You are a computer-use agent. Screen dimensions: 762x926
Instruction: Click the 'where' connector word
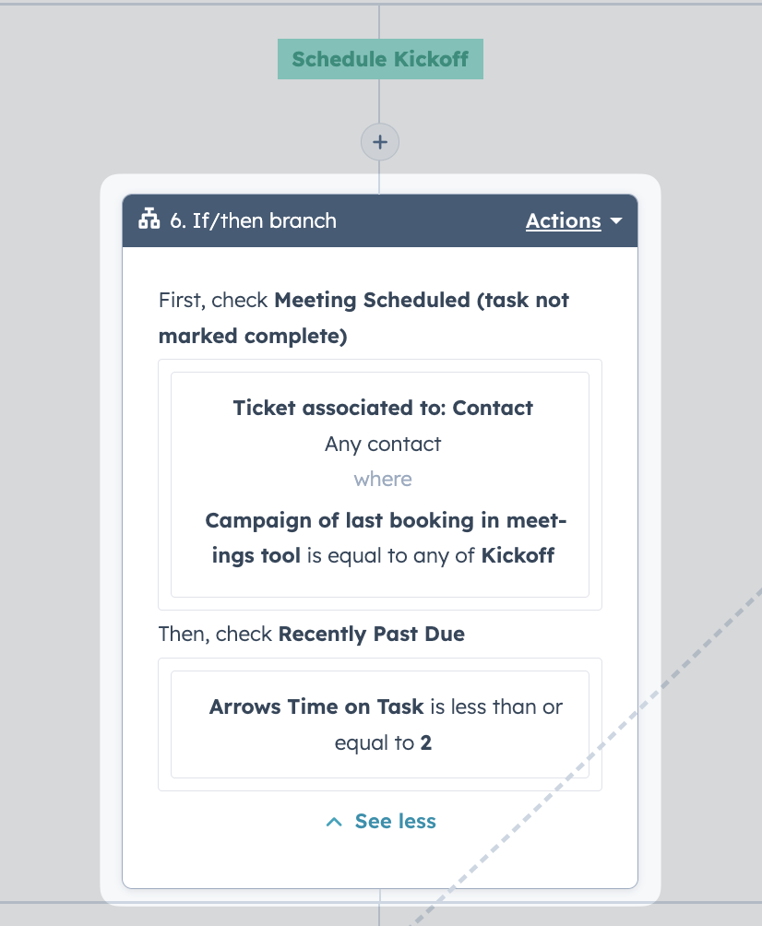click(383, 479)
